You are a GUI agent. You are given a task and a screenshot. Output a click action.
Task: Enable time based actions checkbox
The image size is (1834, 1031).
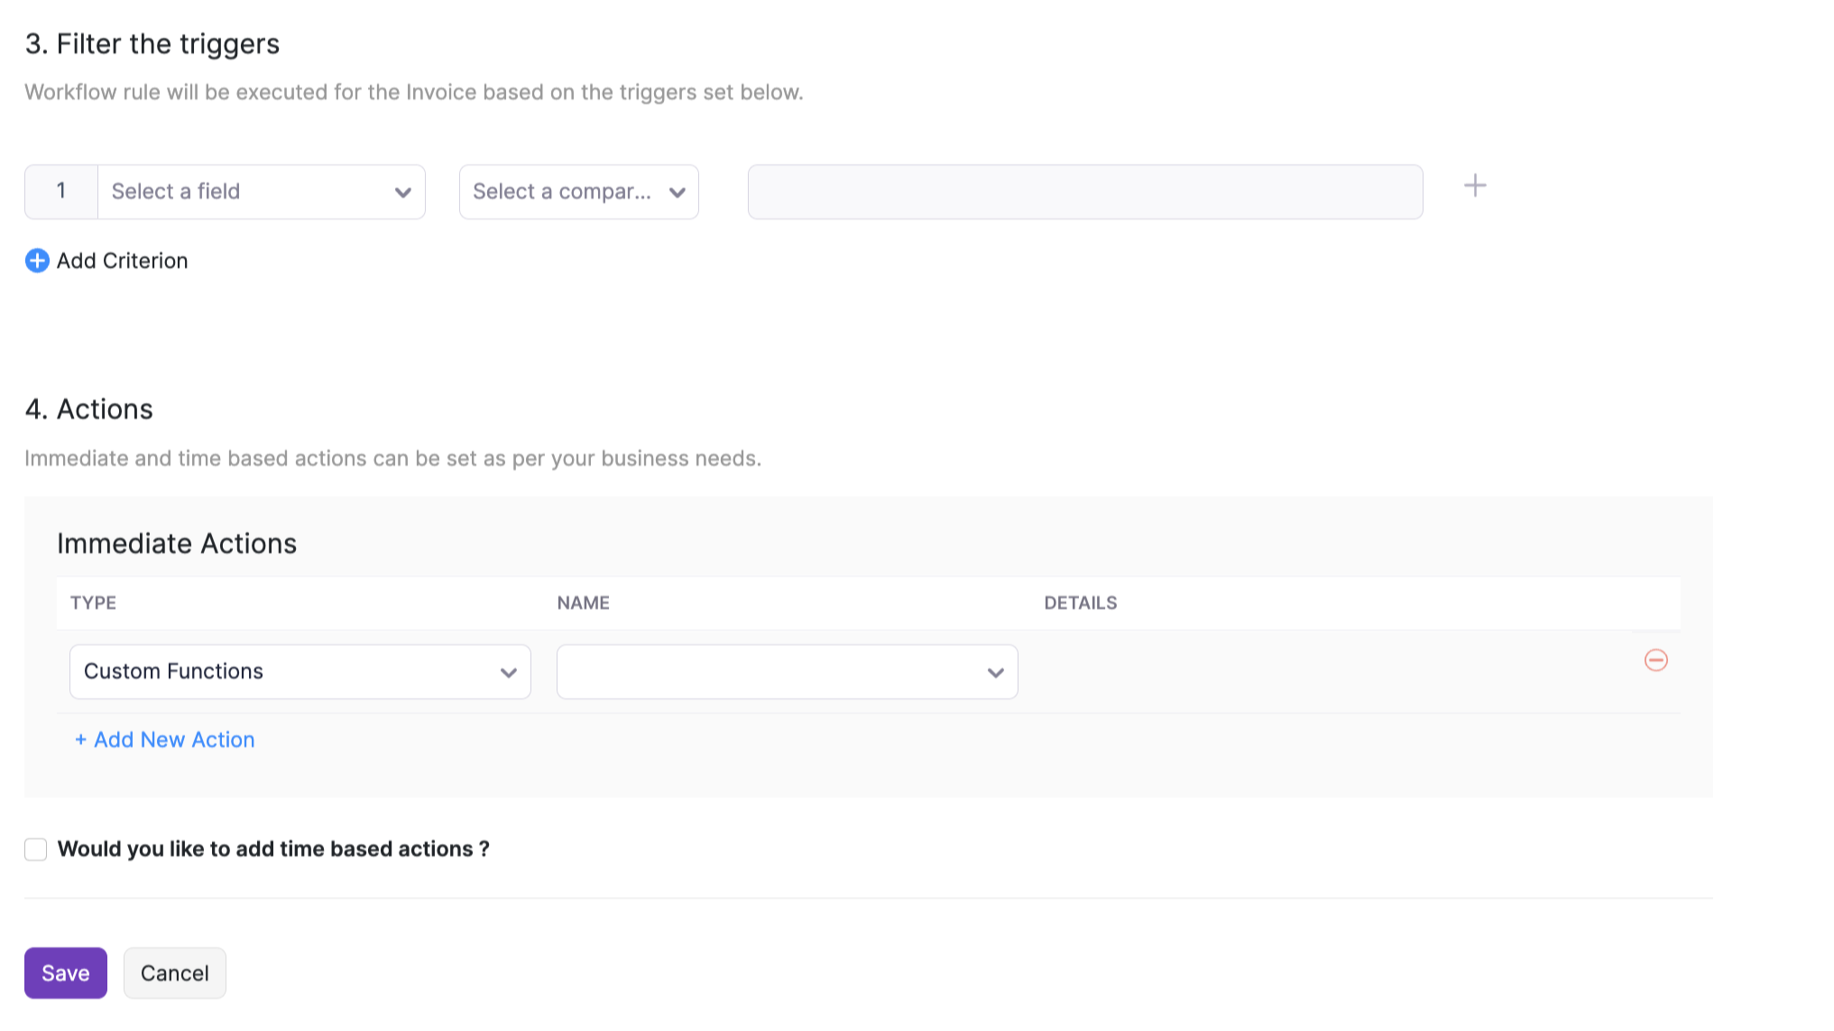36,850
